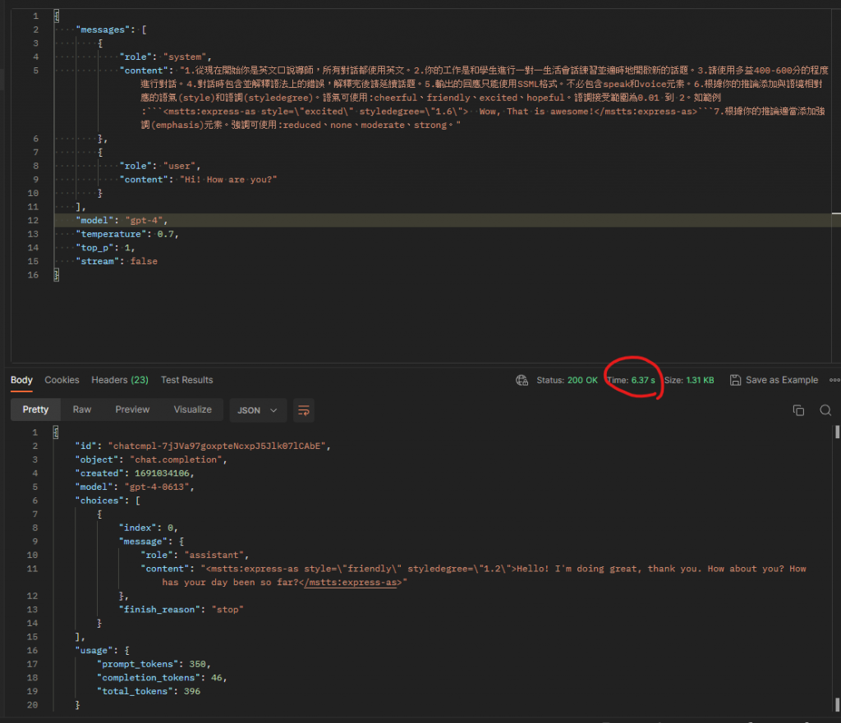This screenshot has width=841, height=723.
Task: Click the "messages" key in the request
Action: 103,30
